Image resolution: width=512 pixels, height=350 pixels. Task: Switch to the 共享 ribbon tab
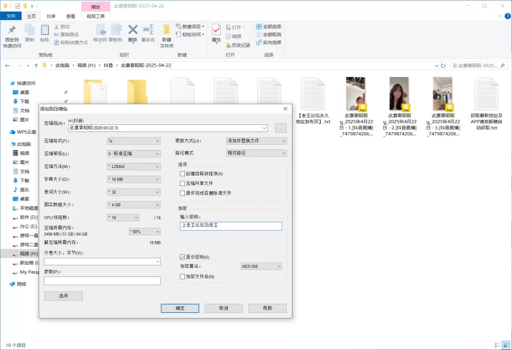coord(51,16)
